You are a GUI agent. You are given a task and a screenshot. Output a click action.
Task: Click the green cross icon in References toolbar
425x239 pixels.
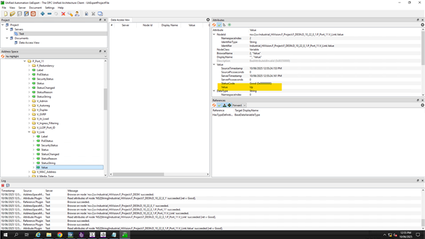(229, 105)
